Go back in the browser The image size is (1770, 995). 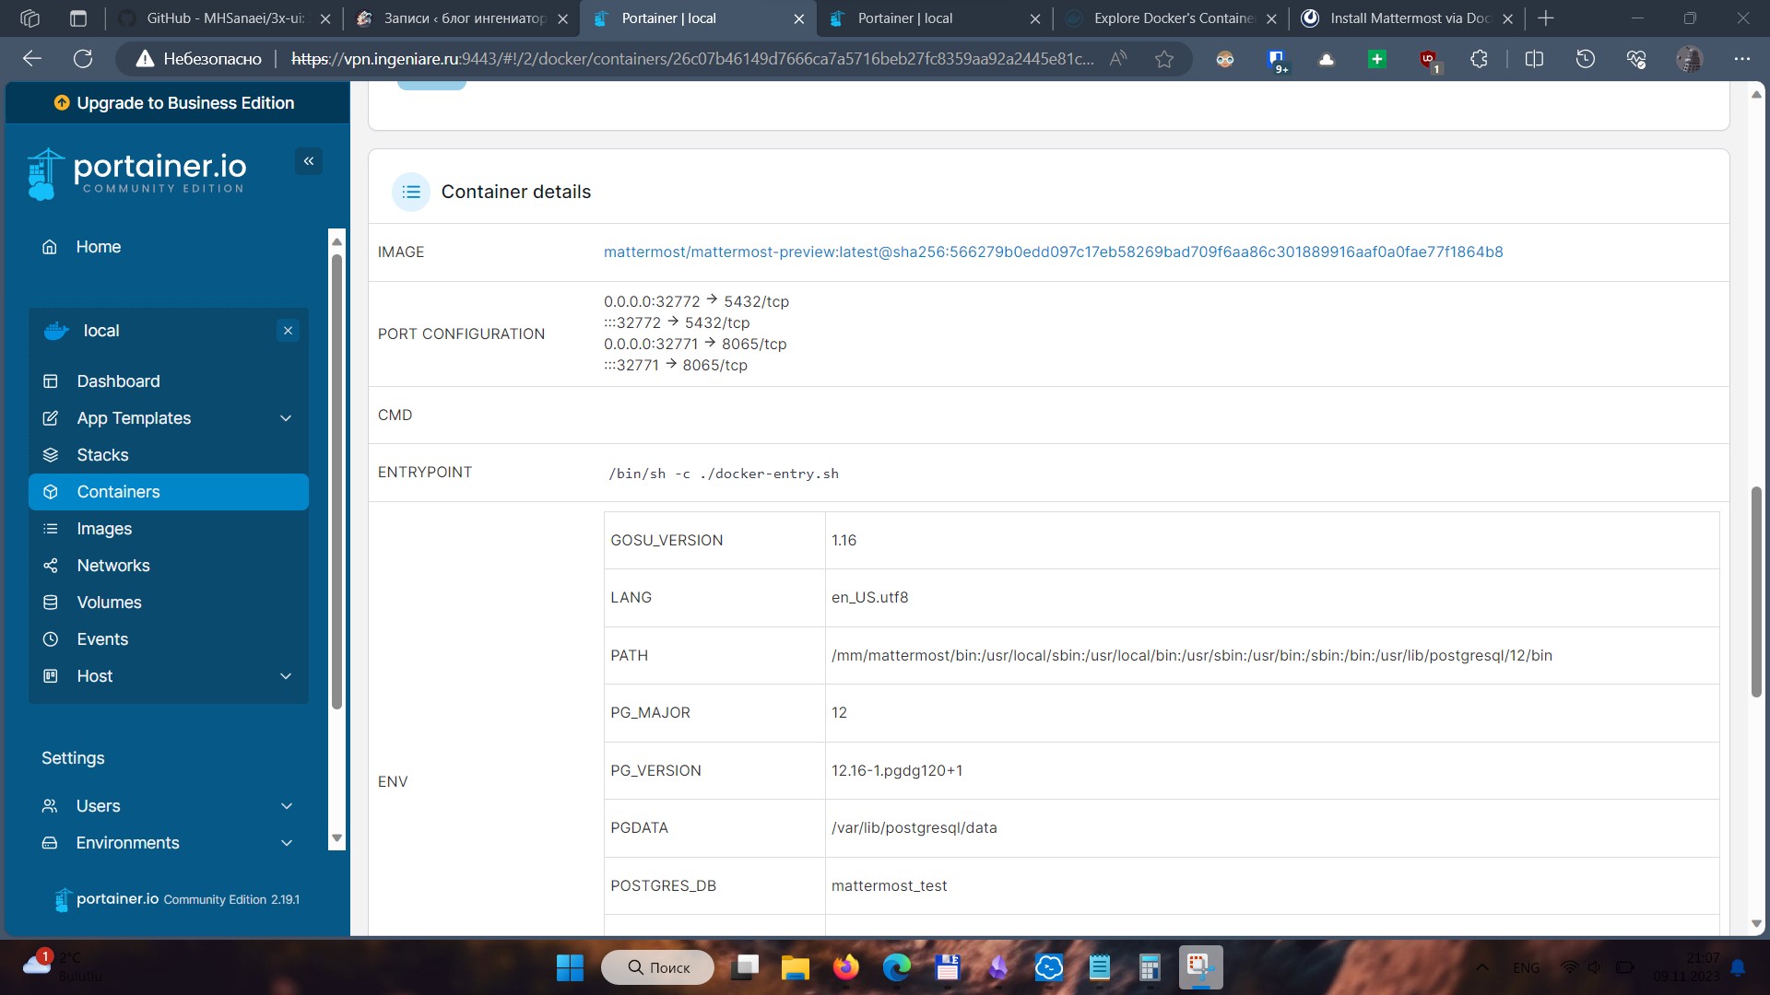click(x=32, y=59)
